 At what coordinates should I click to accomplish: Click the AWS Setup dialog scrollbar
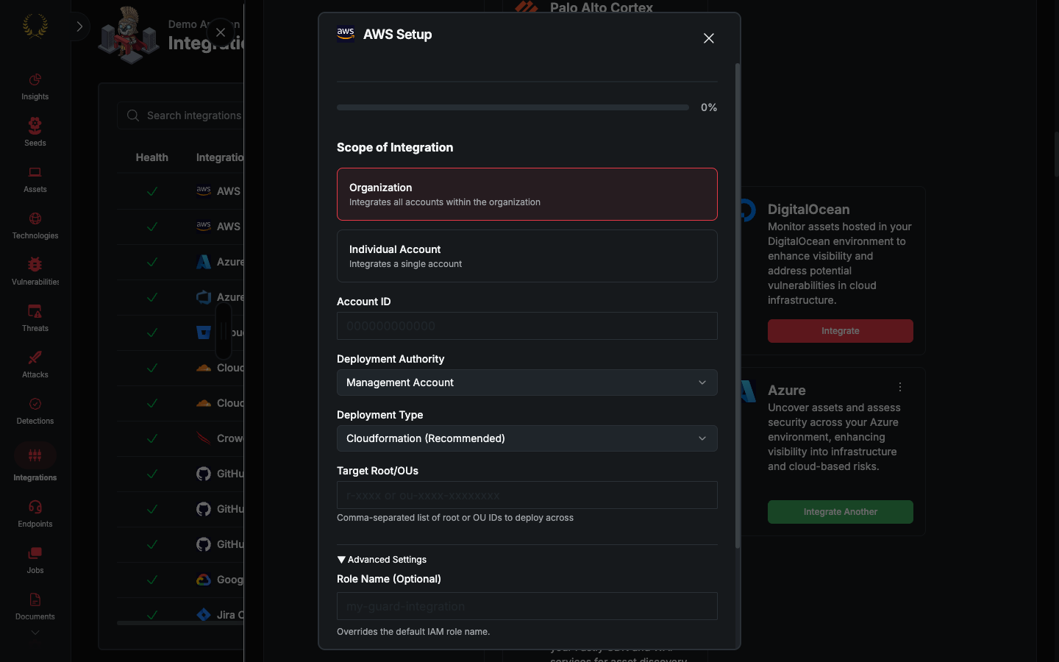[x=738, y=305]
